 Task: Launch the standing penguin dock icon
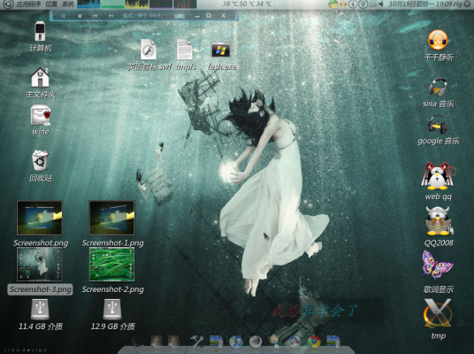coord(274,341)
